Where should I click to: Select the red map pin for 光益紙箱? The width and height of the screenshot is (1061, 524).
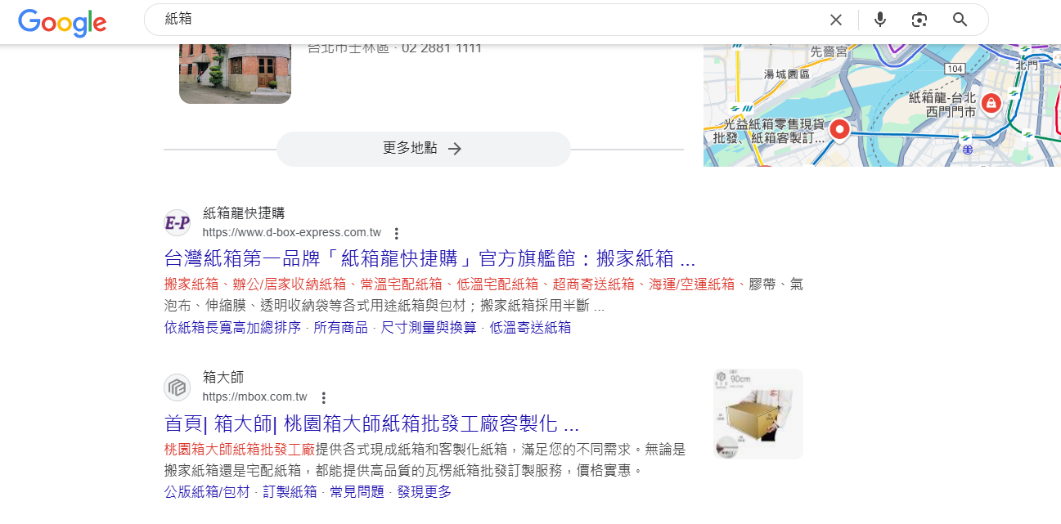(839, 131)
